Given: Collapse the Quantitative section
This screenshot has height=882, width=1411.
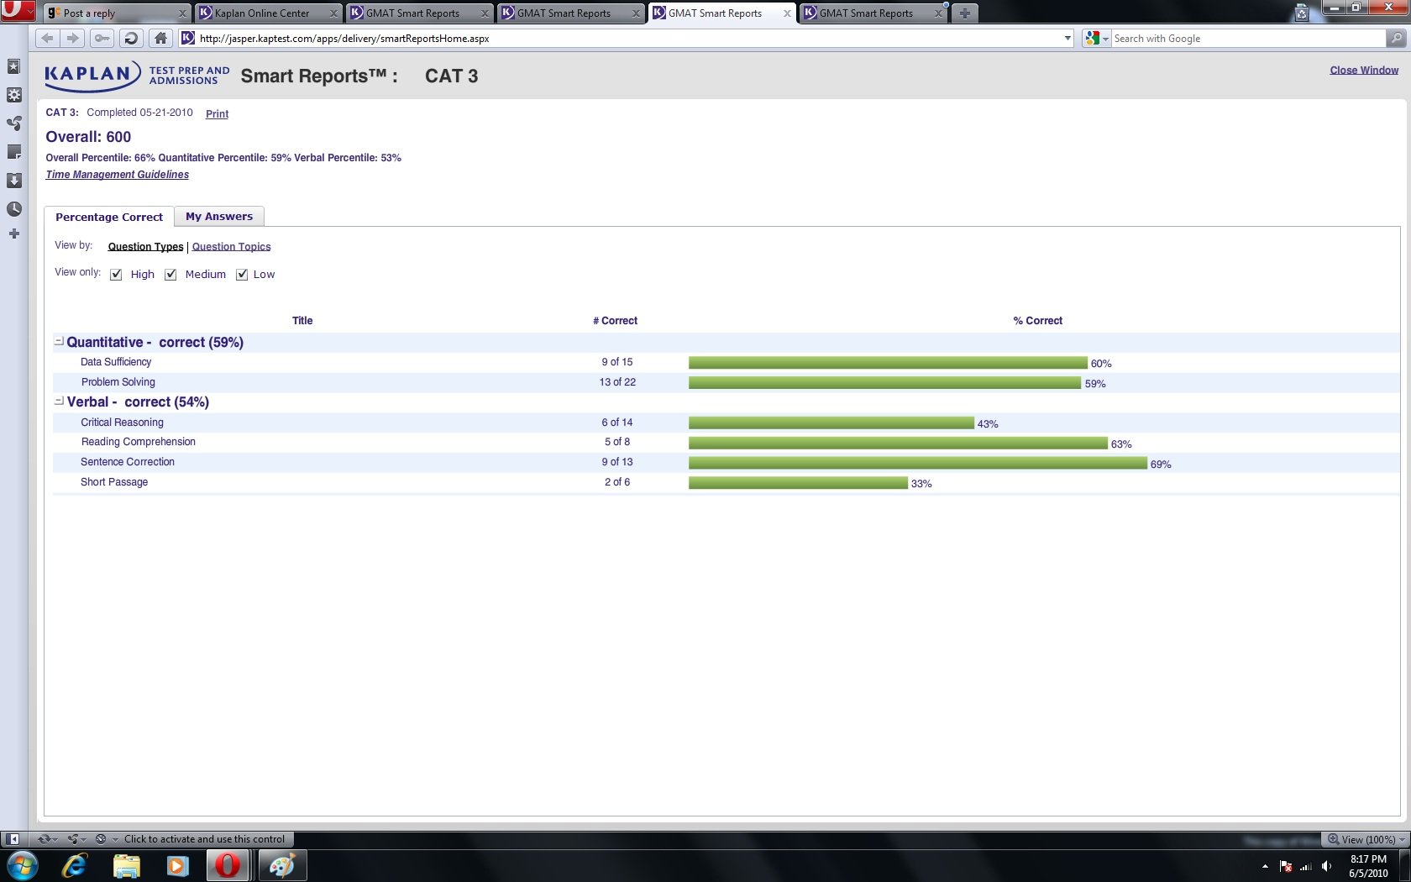Looking at the screenshot, I should tap(59, 341).
